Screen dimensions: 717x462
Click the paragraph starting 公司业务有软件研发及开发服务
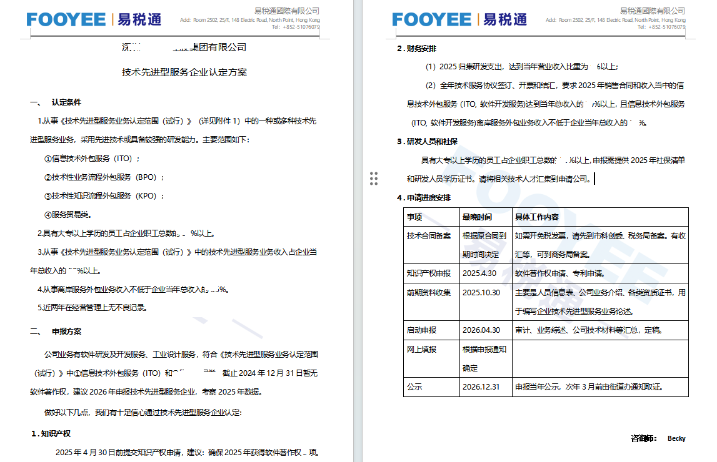(x=174, y=373)
